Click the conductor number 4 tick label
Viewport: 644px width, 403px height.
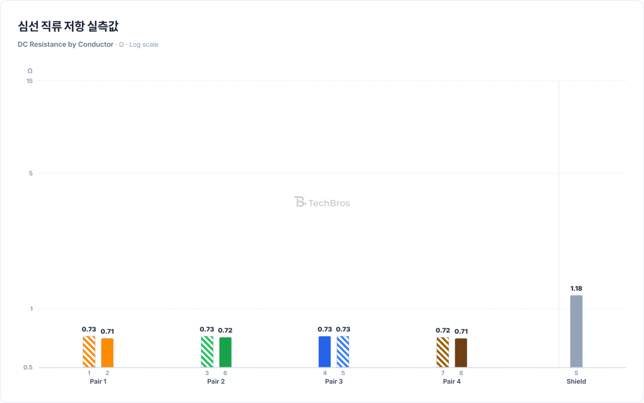[325, 373]
